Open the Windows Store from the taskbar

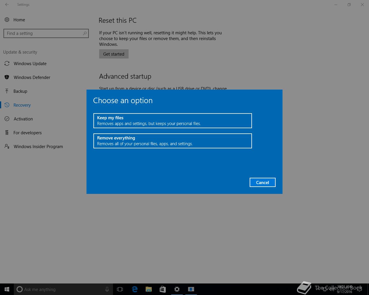(x=163, y=289)
